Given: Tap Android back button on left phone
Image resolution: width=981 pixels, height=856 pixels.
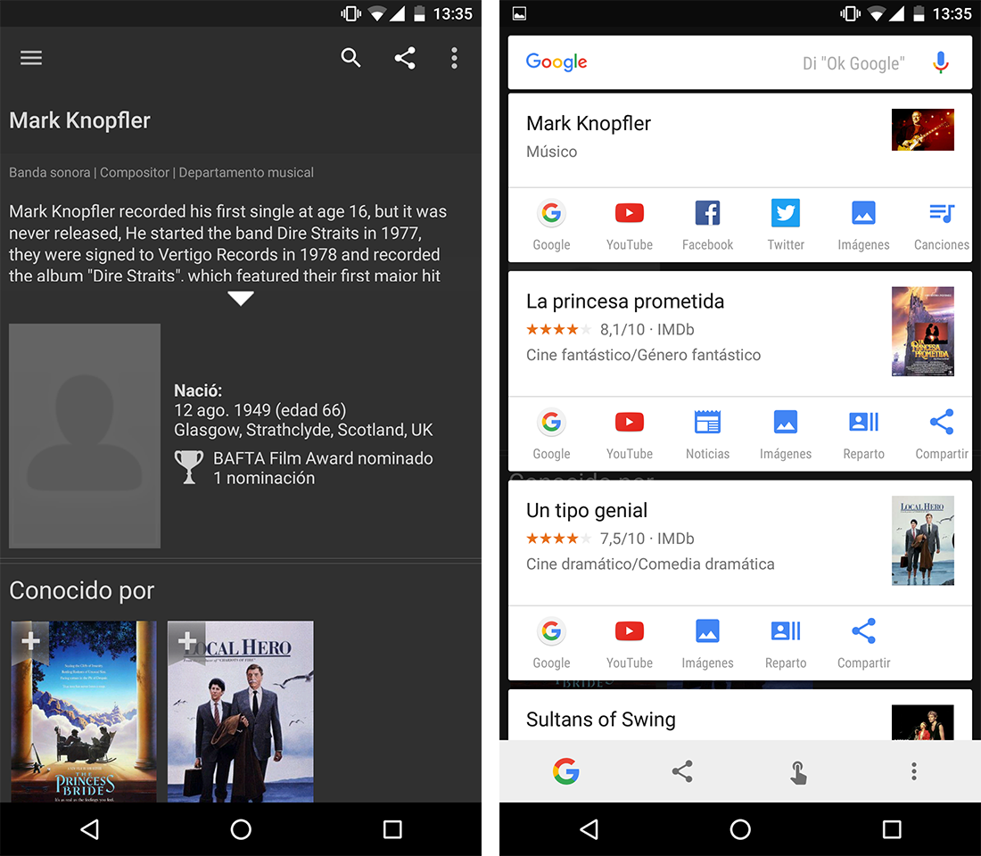Looking at the screenshot, I should point(89,830).
